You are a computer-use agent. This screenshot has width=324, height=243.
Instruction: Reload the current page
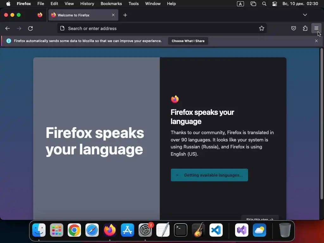point(30,28)
